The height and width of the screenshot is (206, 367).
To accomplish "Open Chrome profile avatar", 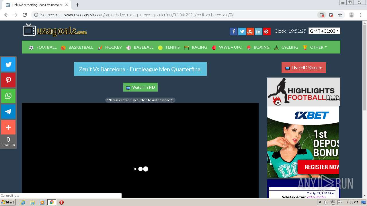I will coord(352,15).
